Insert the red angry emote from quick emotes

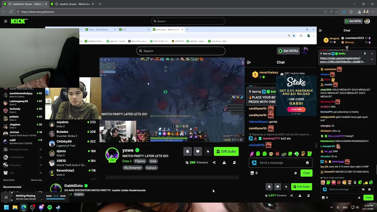pyautogui.click(x=339, y=183)
